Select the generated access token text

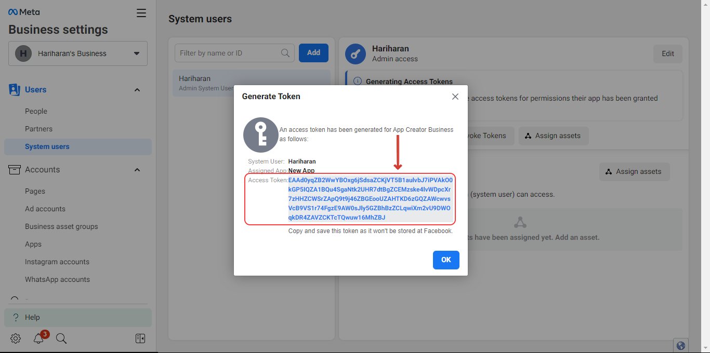tap(370, 199)
